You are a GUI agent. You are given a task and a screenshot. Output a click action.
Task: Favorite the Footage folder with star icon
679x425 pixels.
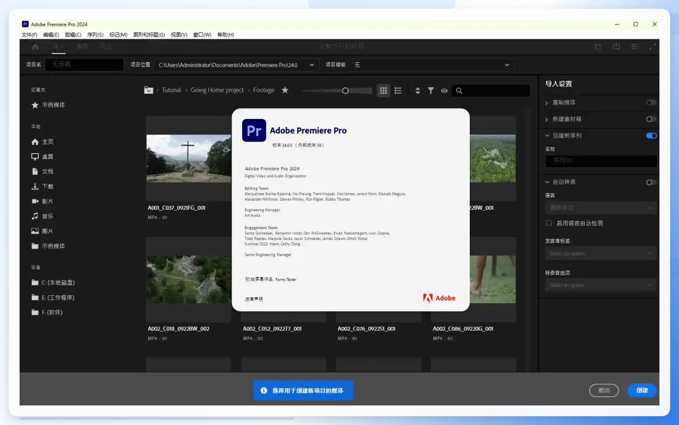pyautogui.click(x=285, y=90)
